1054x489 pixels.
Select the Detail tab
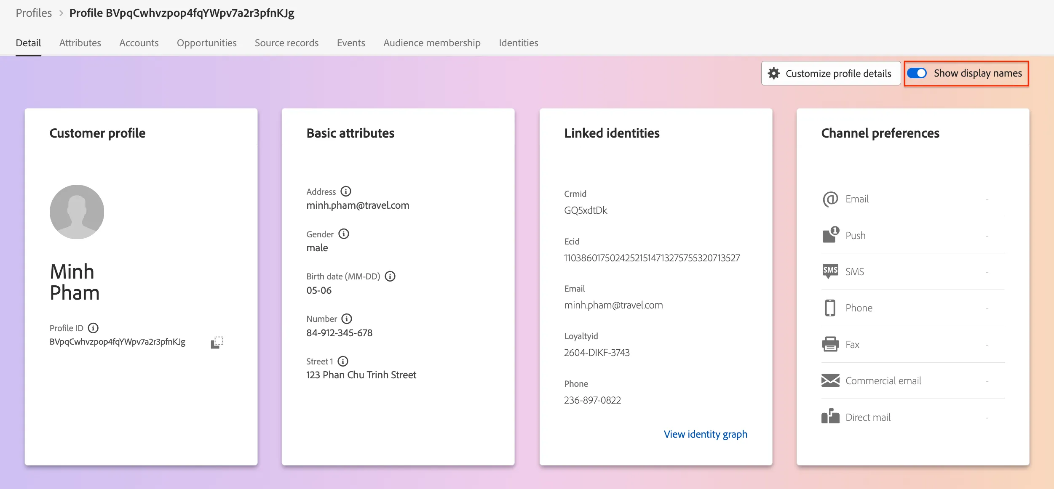[28, 43]
